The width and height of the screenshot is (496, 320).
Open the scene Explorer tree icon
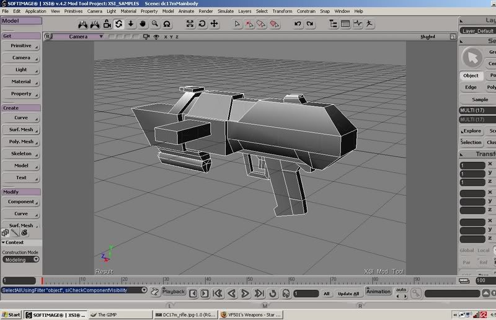(x=333, y=24)
